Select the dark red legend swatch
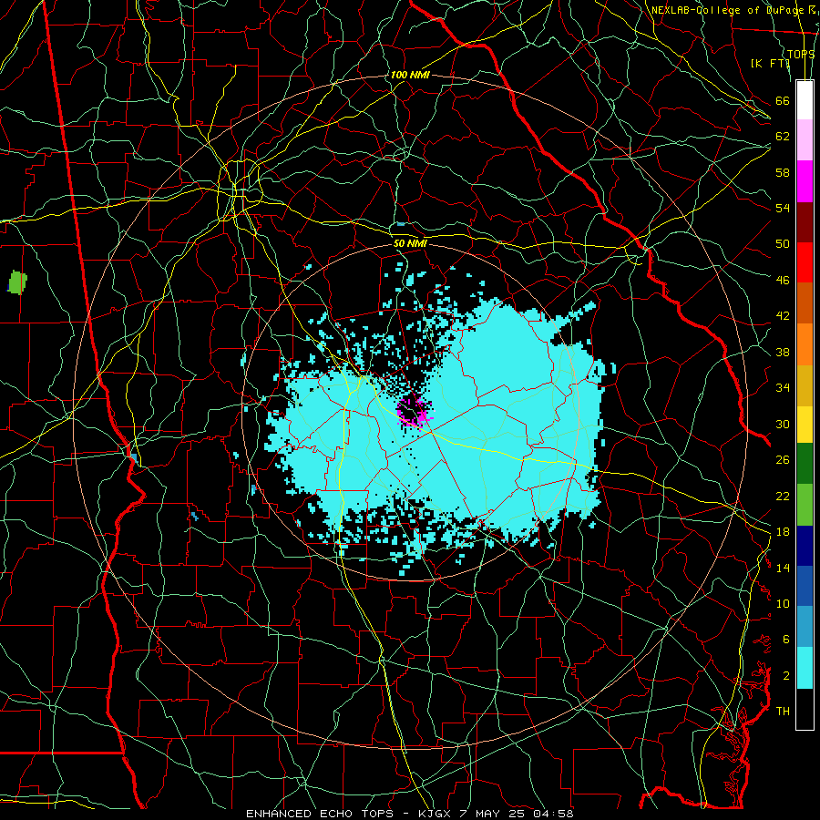 pyautogui.click(x=805, y=221)
